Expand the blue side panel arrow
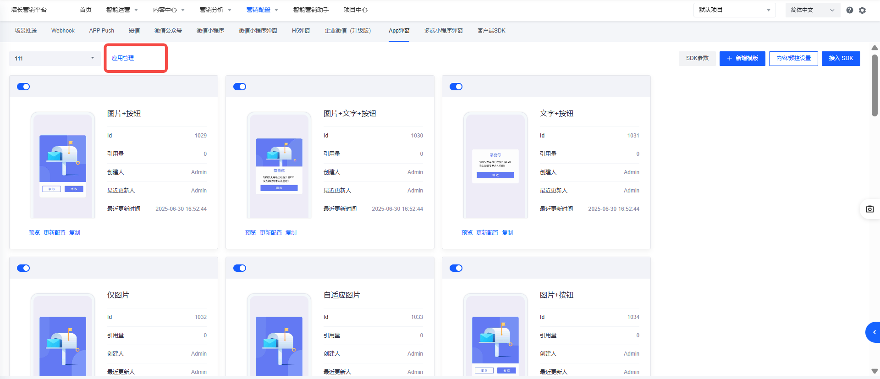The width and height of the screenshot is (880, 379). (x=874, y=332)
